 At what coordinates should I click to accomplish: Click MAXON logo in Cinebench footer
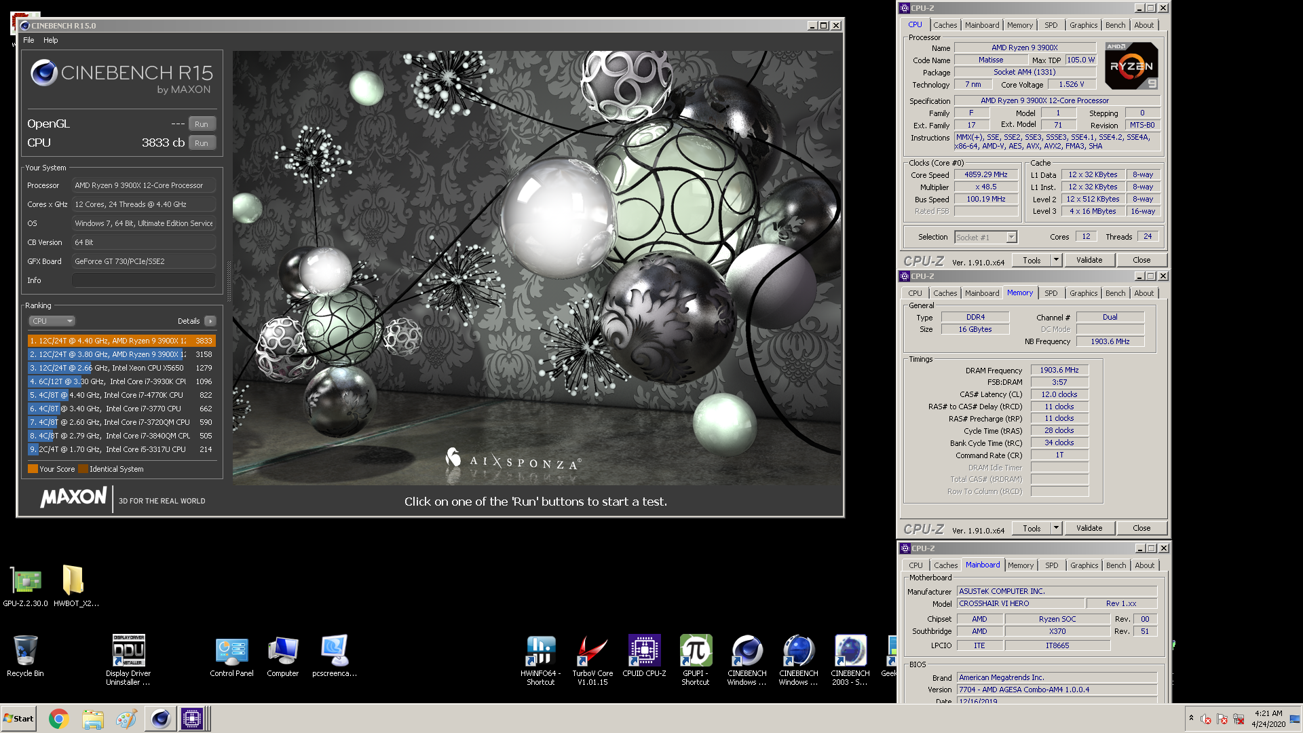pyautogui.click(x=74, y=497)
